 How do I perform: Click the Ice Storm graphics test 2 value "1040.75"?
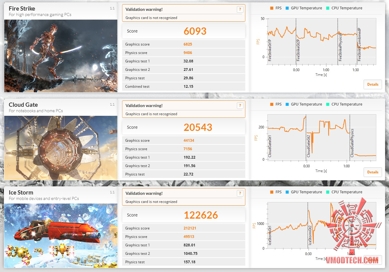pyautogui.click(x=191, y=254)
